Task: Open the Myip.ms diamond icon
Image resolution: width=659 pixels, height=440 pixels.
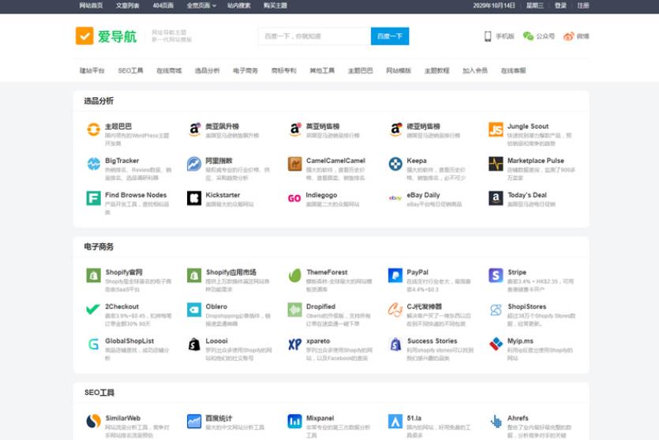Action: [x=496, y=344]
